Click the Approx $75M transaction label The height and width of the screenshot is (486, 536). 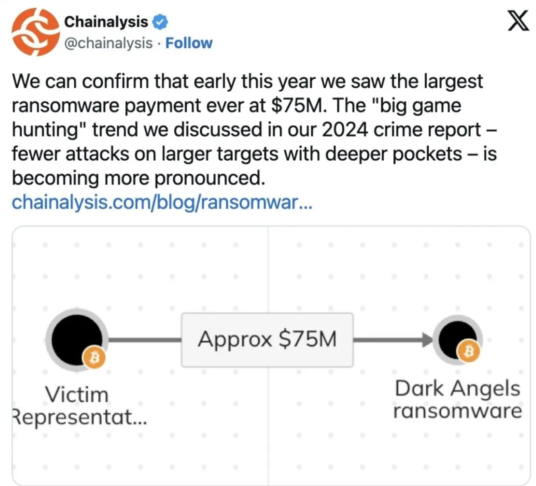pyautogui.click(x=267, y=339)
